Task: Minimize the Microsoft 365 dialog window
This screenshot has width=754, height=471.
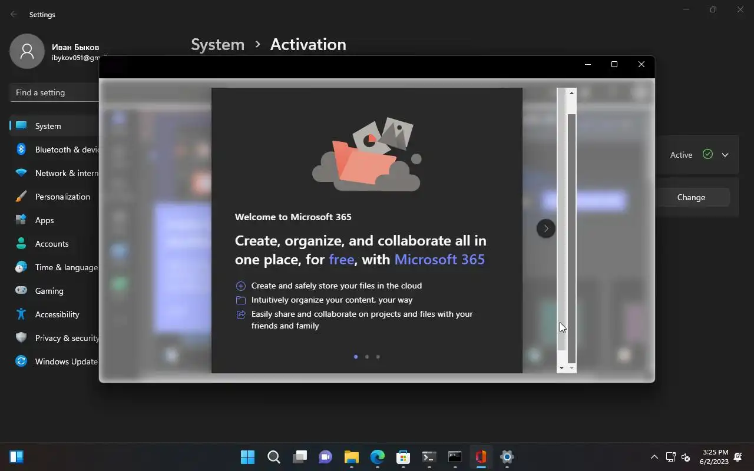Action: click(587, 64)
